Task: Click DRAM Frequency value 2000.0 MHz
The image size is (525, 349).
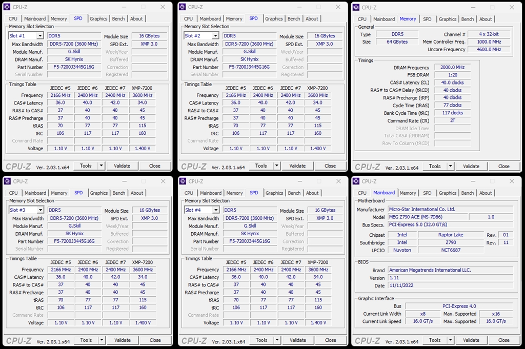Action: click(452, 67)
